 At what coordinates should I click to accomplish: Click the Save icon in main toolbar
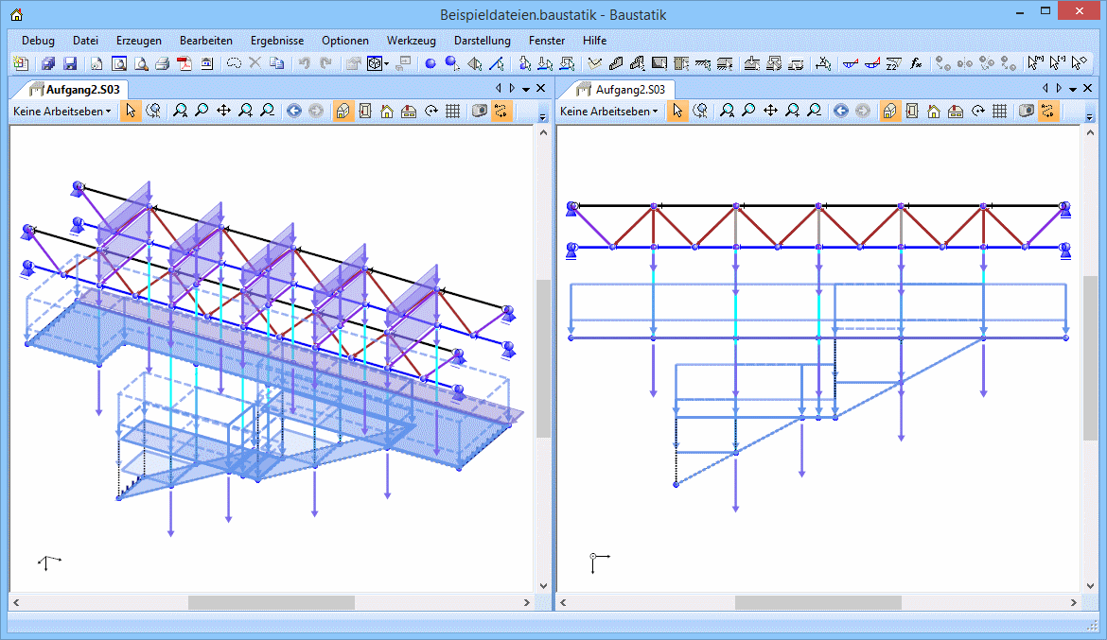pyautogui.click(x=70, y=63)
